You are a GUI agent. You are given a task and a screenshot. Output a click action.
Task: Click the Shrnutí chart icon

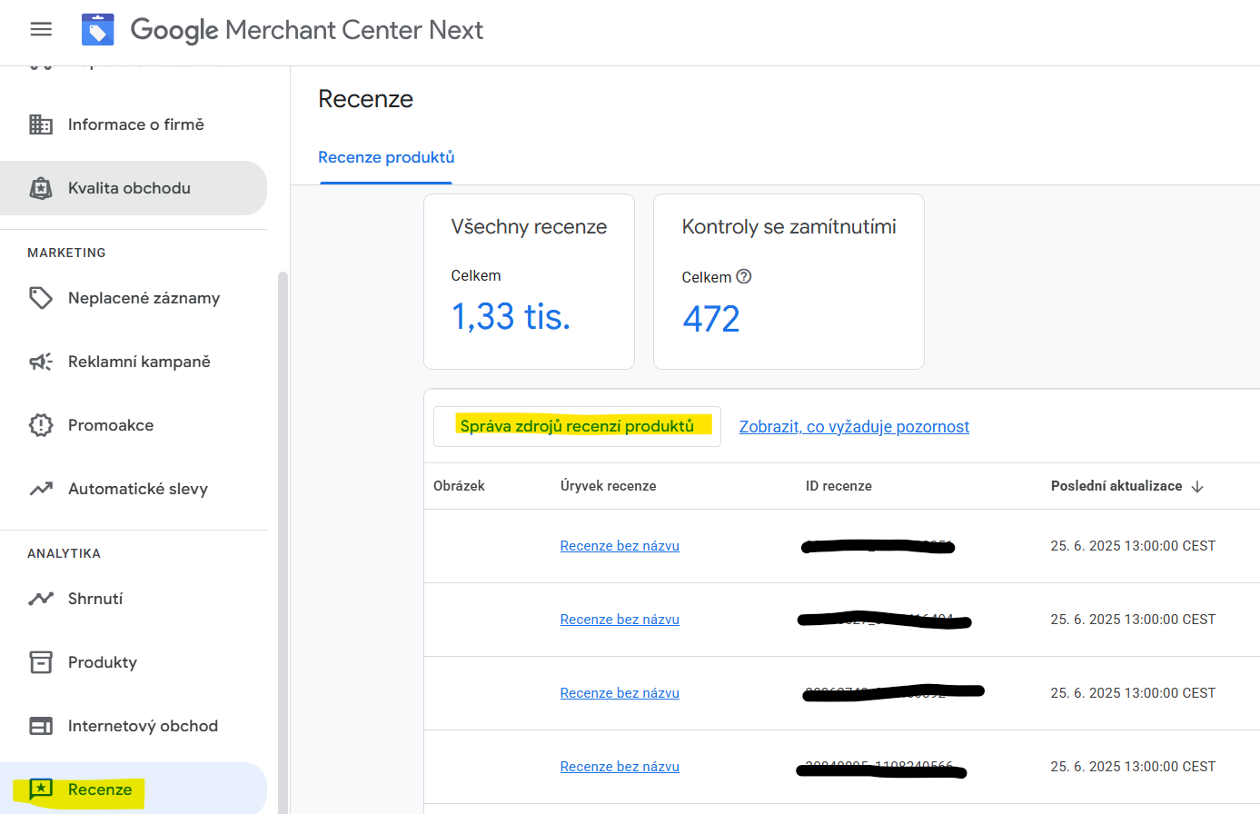(x=41, y=599)
